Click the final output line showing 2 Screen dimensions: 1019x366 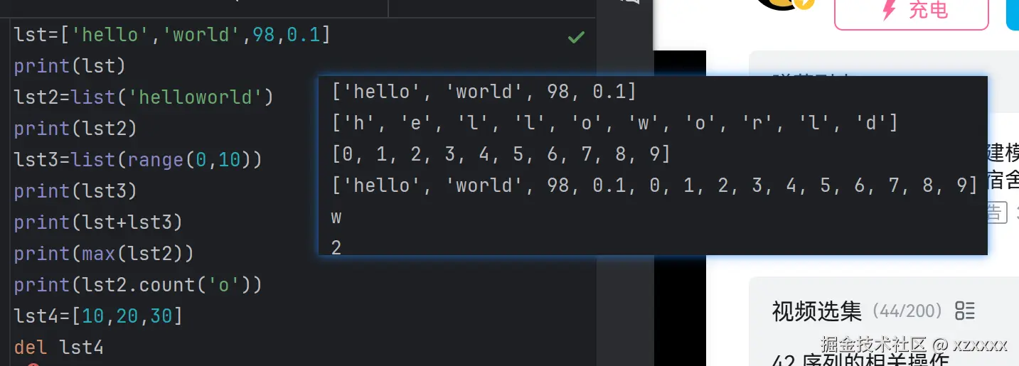(x=336, y=248)
